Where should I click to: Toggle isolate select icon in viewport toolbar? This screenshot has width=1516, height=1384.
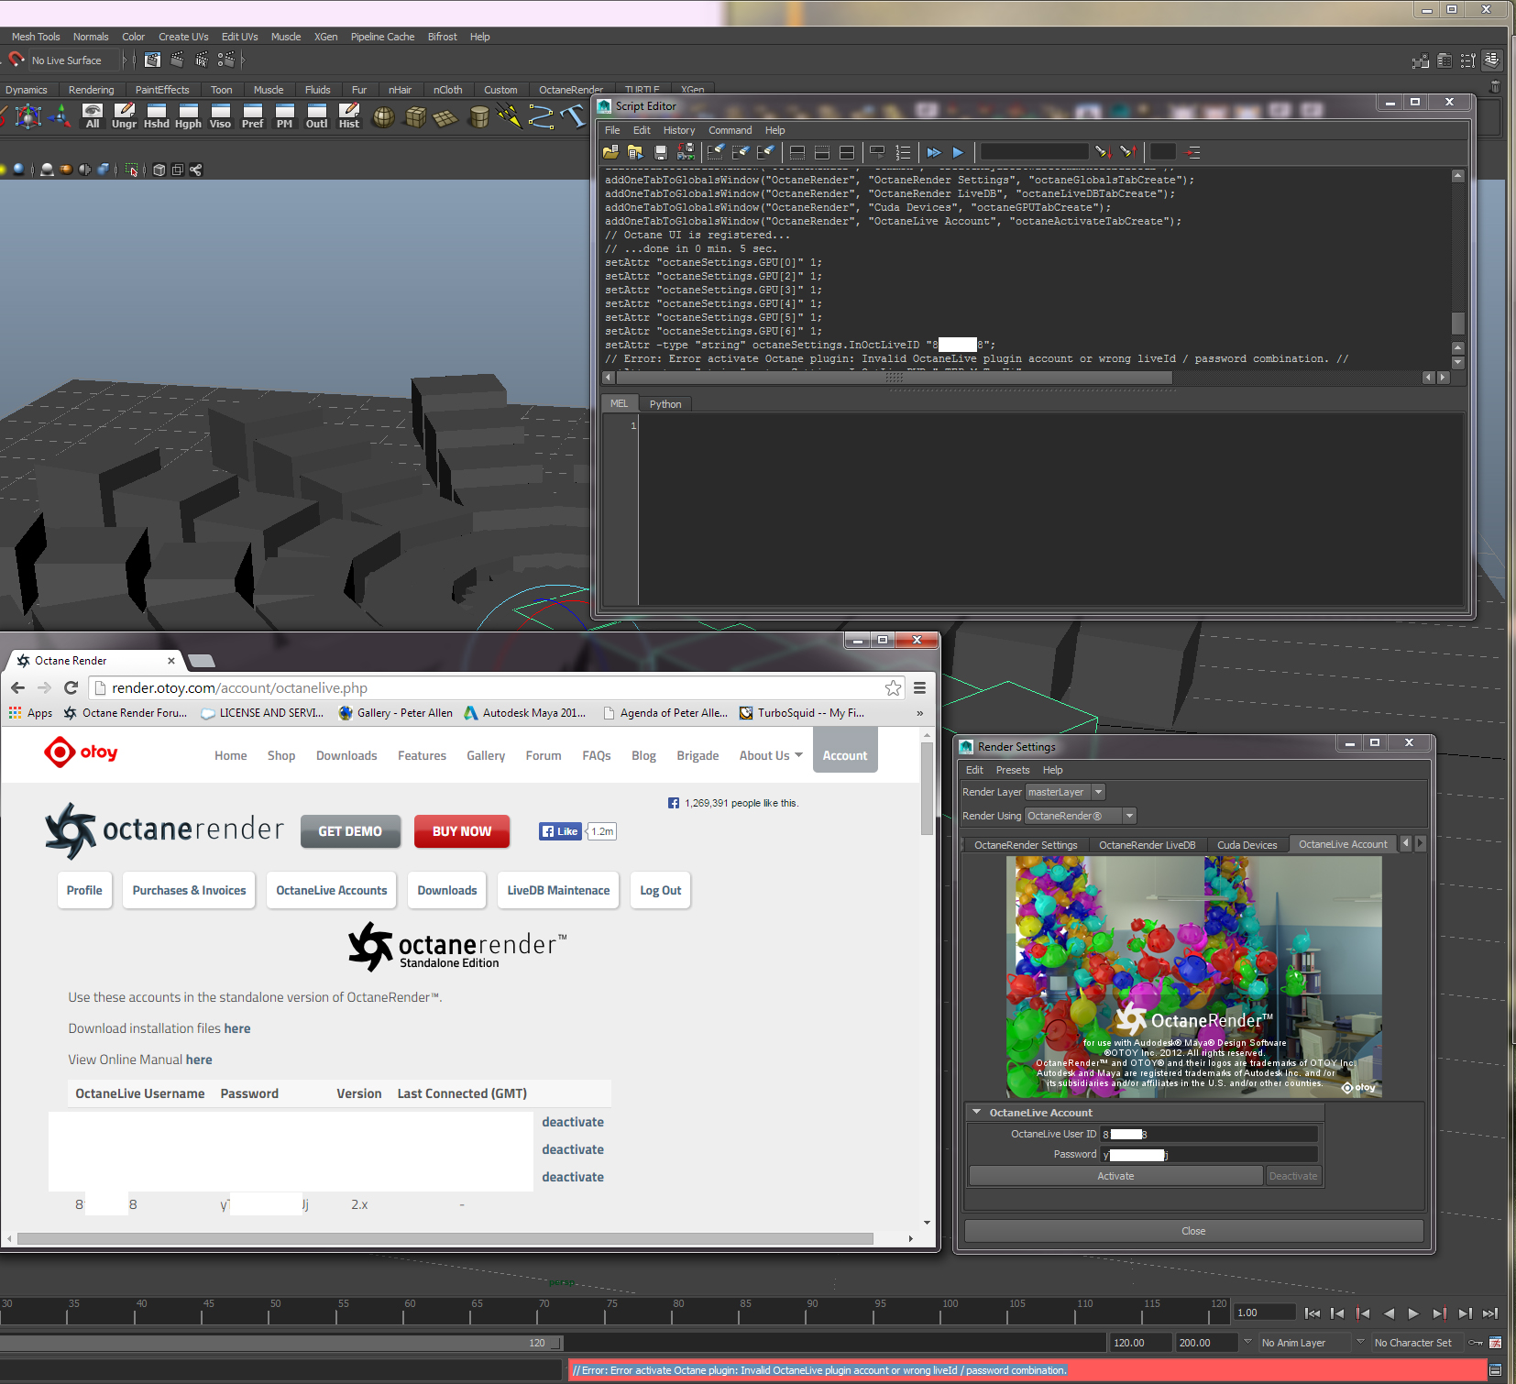132,170
